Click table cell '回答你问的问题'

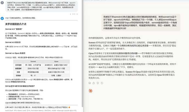point(33,69)
